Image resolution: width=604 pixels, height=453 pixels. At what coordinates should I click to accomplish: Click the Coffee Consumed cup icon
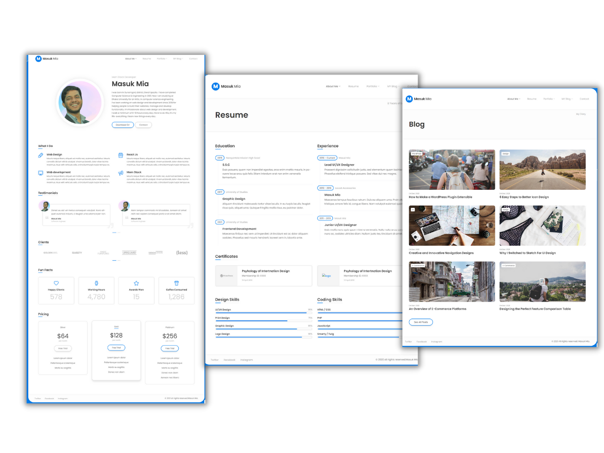click(x=176, y=283)
